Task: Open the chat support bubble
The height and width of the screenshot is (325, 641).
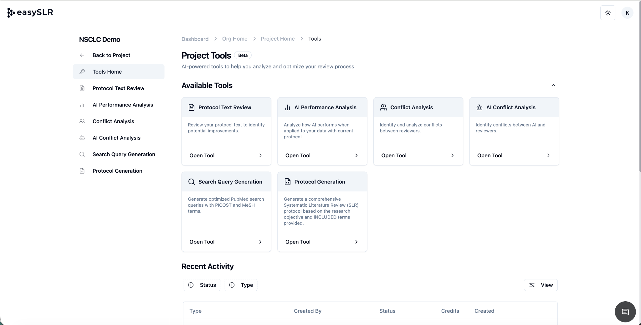Action: (625, 312)
